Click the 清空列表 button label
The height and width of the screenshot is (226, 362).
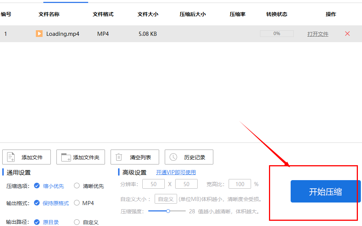pyautogui.click(x=140, y=157)
